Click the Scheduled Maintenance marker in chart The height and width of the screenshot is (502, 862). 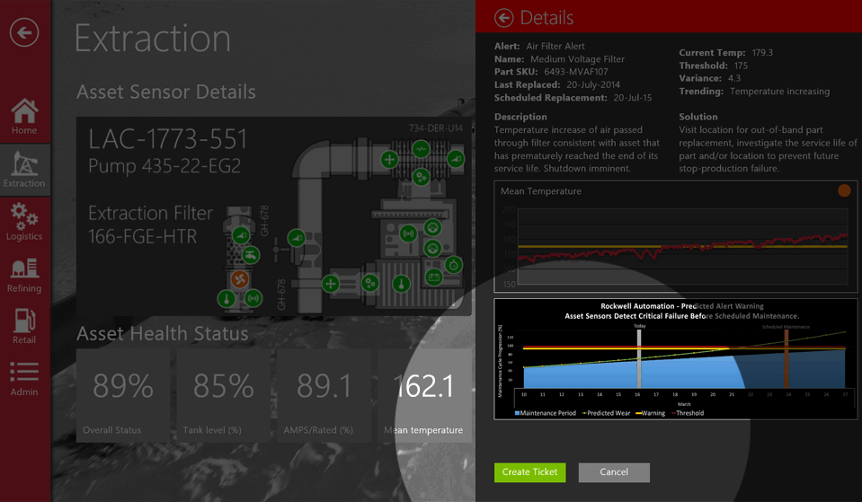(x=786, y=357)
